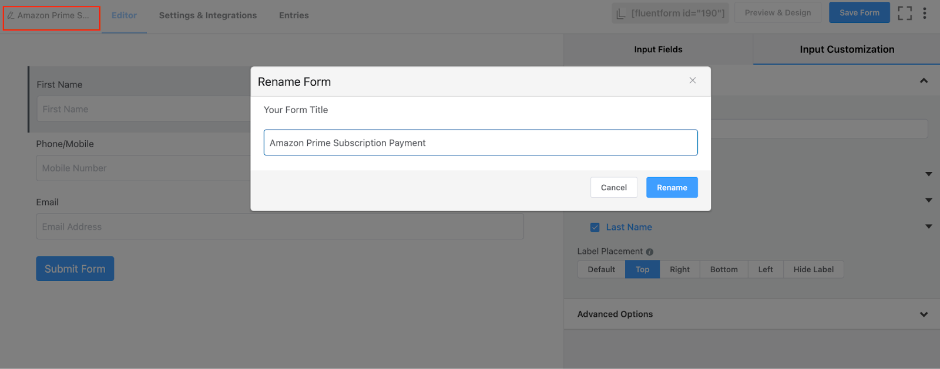Click the fluentform shortcode copy icon
The width and height of the screenshot is (940, 369).
coord(621,13)
